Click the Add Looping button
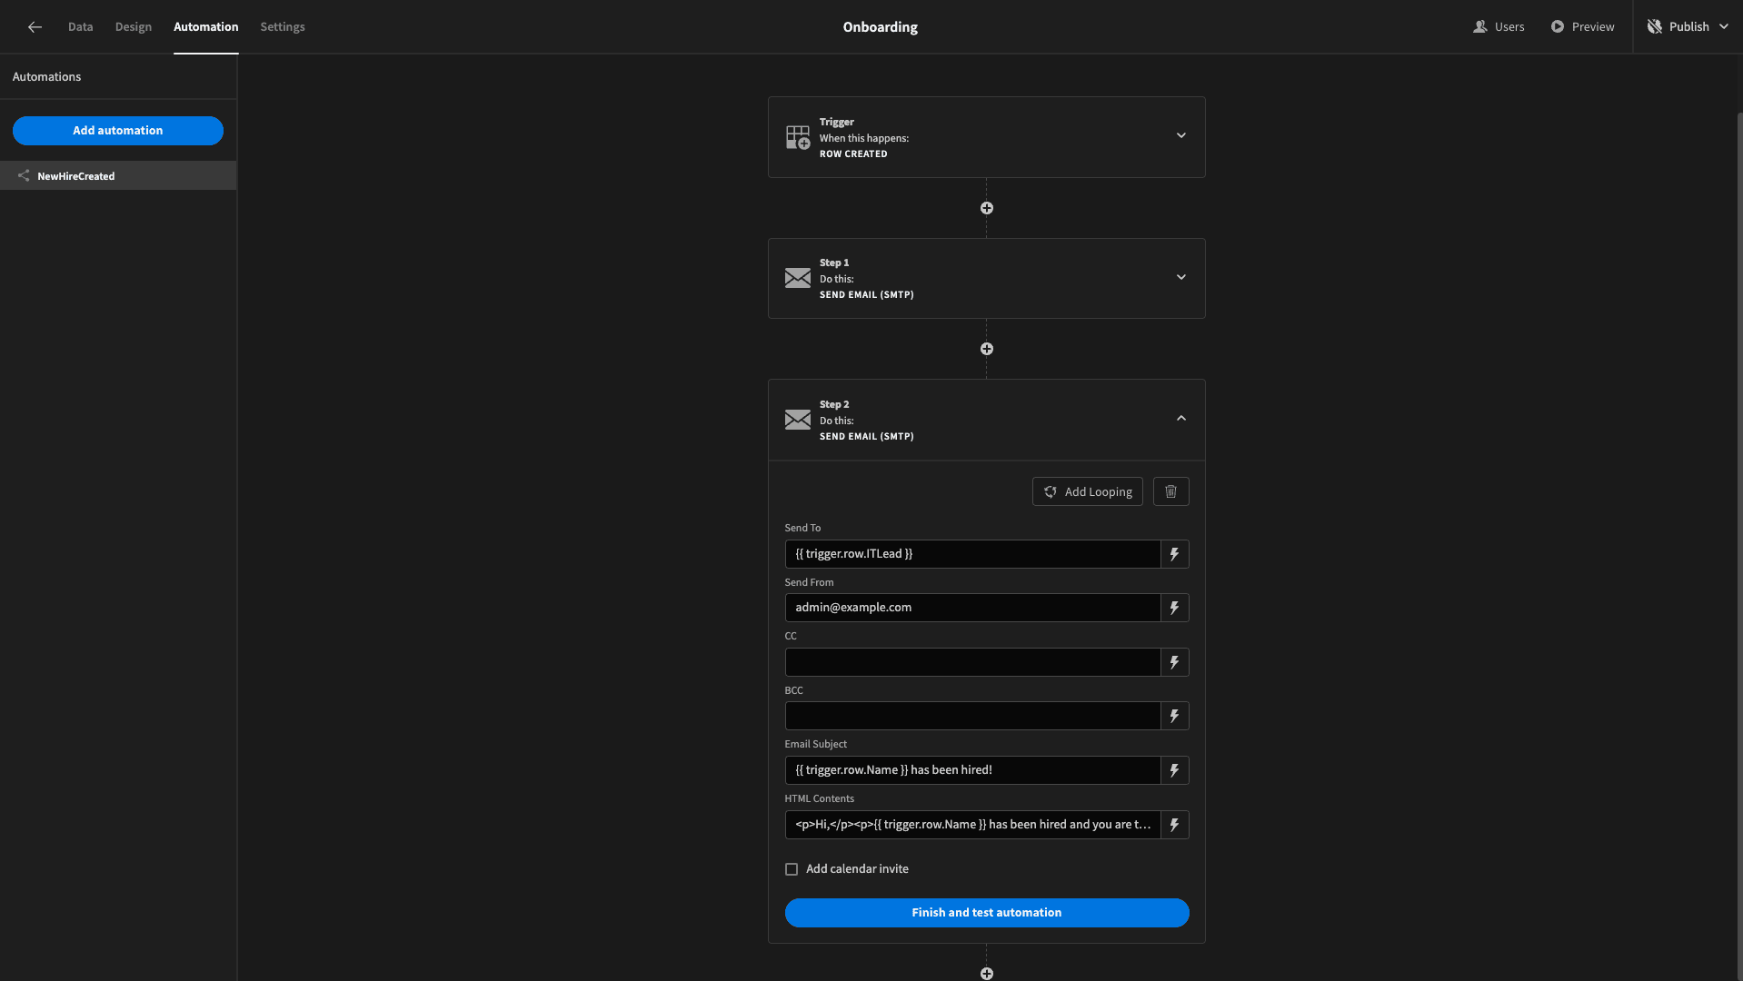1743x981 pixels. click(1088, 491)
